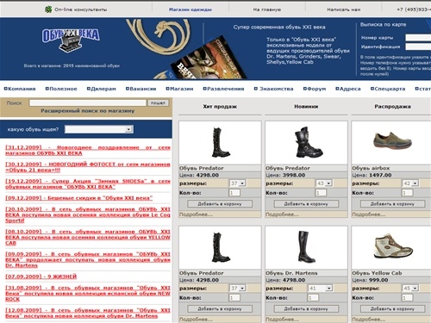
Task: Open news from 31.12.2009 Новогоднее поздравление
Action: coord(88,151)
